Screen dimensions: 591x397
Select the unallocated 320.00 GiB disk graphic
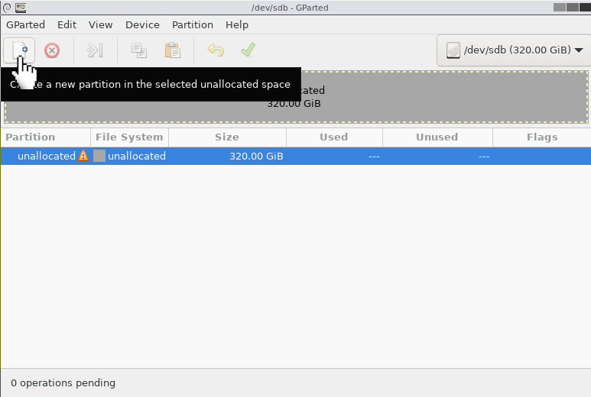click(296, 97)
